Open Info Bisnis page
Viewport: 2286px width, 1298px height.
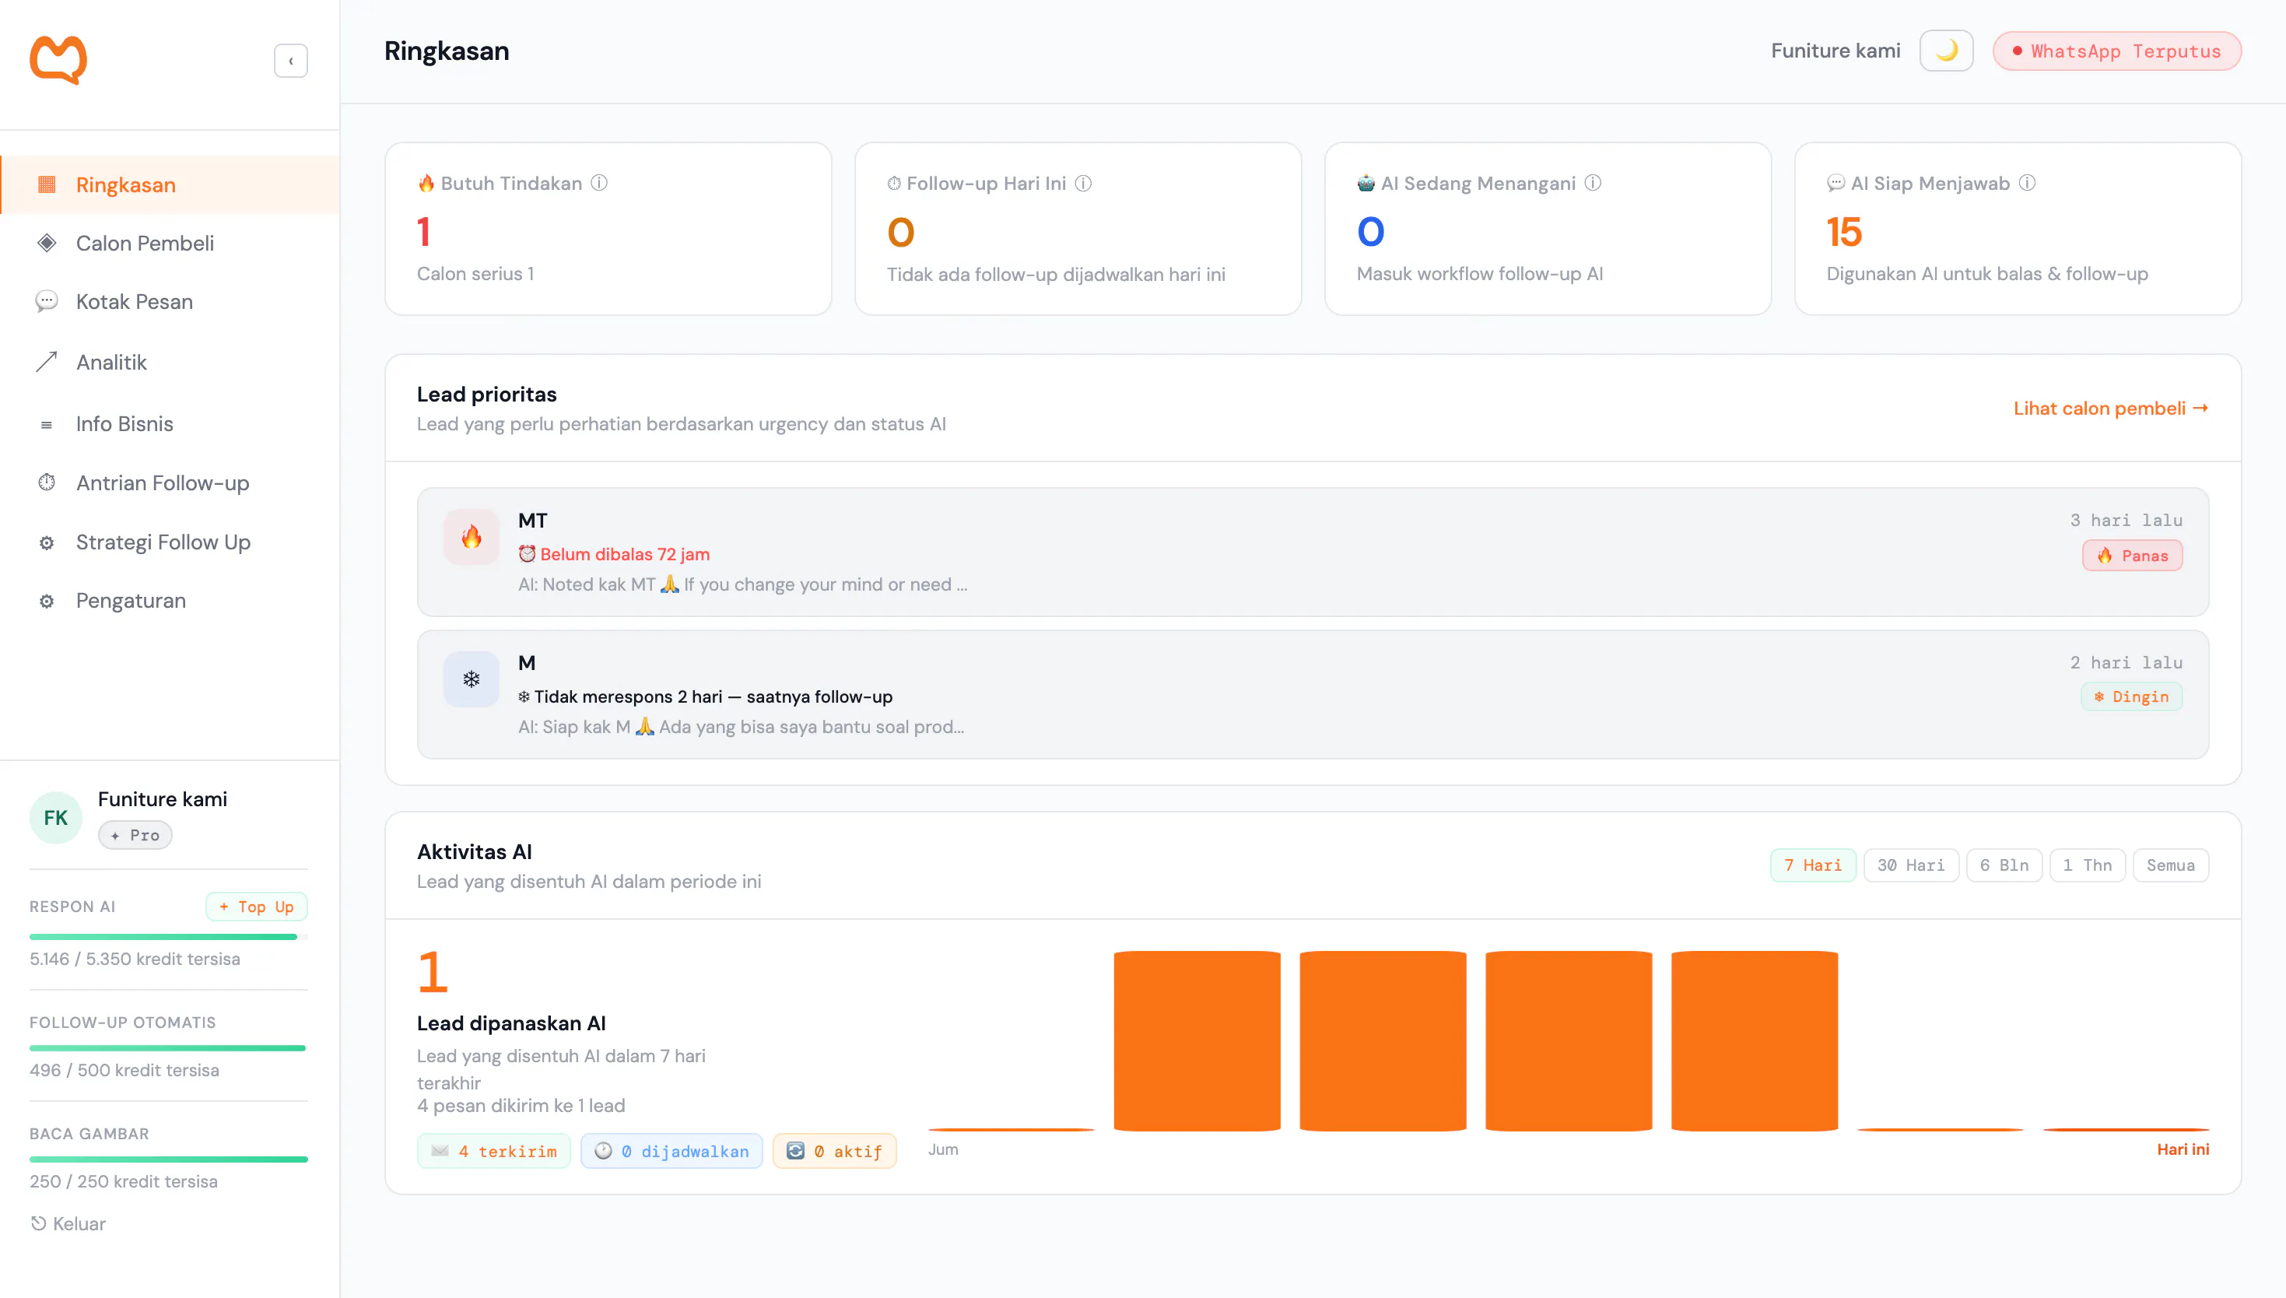[x=170, y=423]
